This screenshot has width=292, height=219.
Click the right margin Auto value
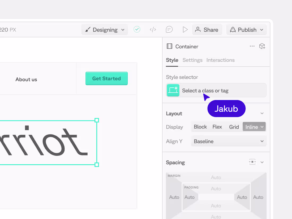pyautogui.click(x=258, y=197)
